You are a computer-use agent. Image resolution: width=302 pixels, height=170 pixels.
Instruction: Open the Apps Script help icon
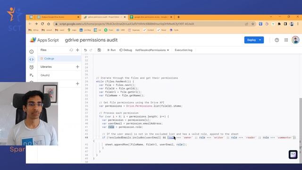277,40
